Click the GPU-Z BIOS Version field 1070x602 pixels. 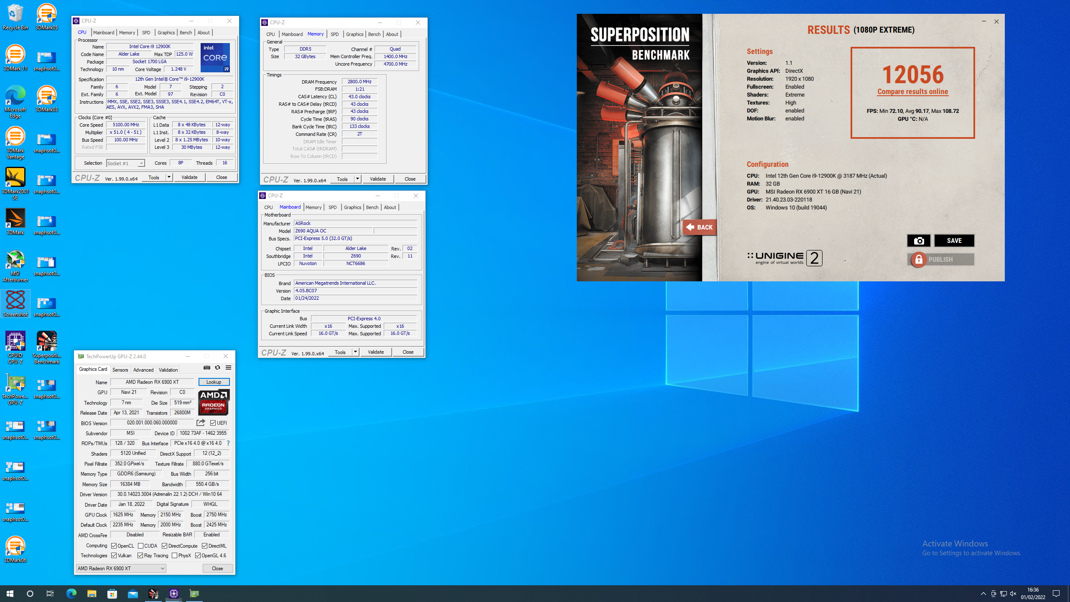coord(152,423)
